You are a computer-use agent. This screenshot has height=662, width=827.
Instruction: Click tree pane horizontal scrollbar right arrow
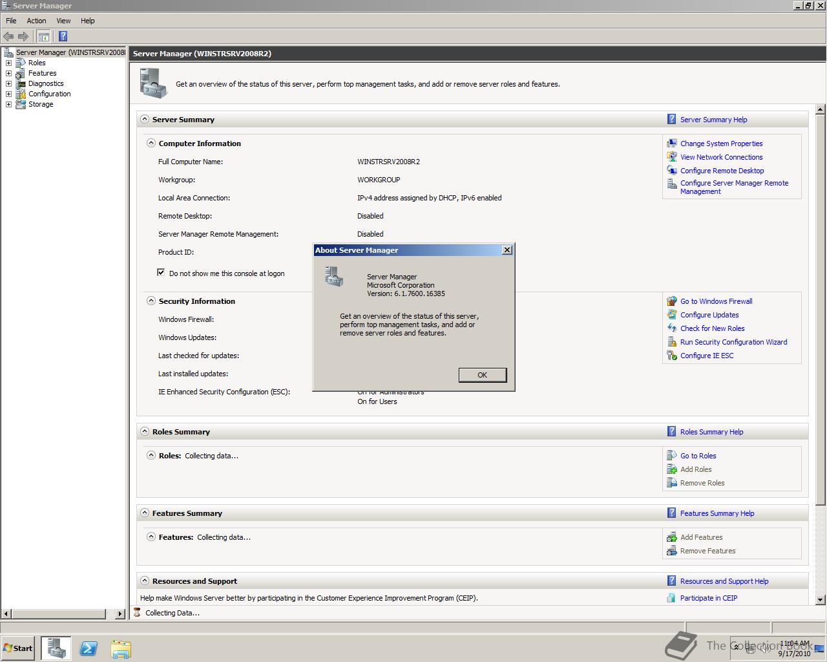120,614
